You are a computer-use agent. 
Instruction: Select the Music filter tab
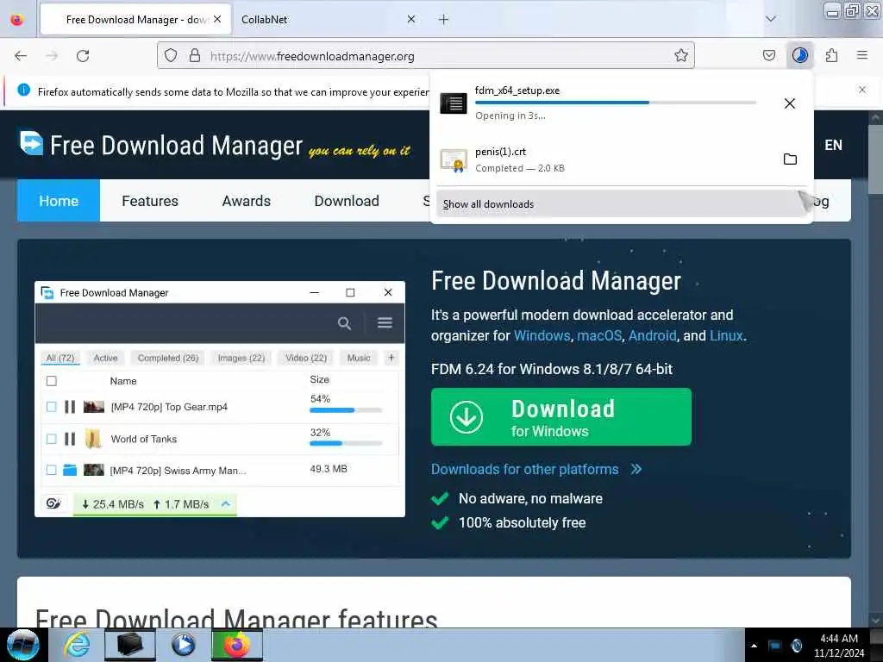[x=359, y=358]
